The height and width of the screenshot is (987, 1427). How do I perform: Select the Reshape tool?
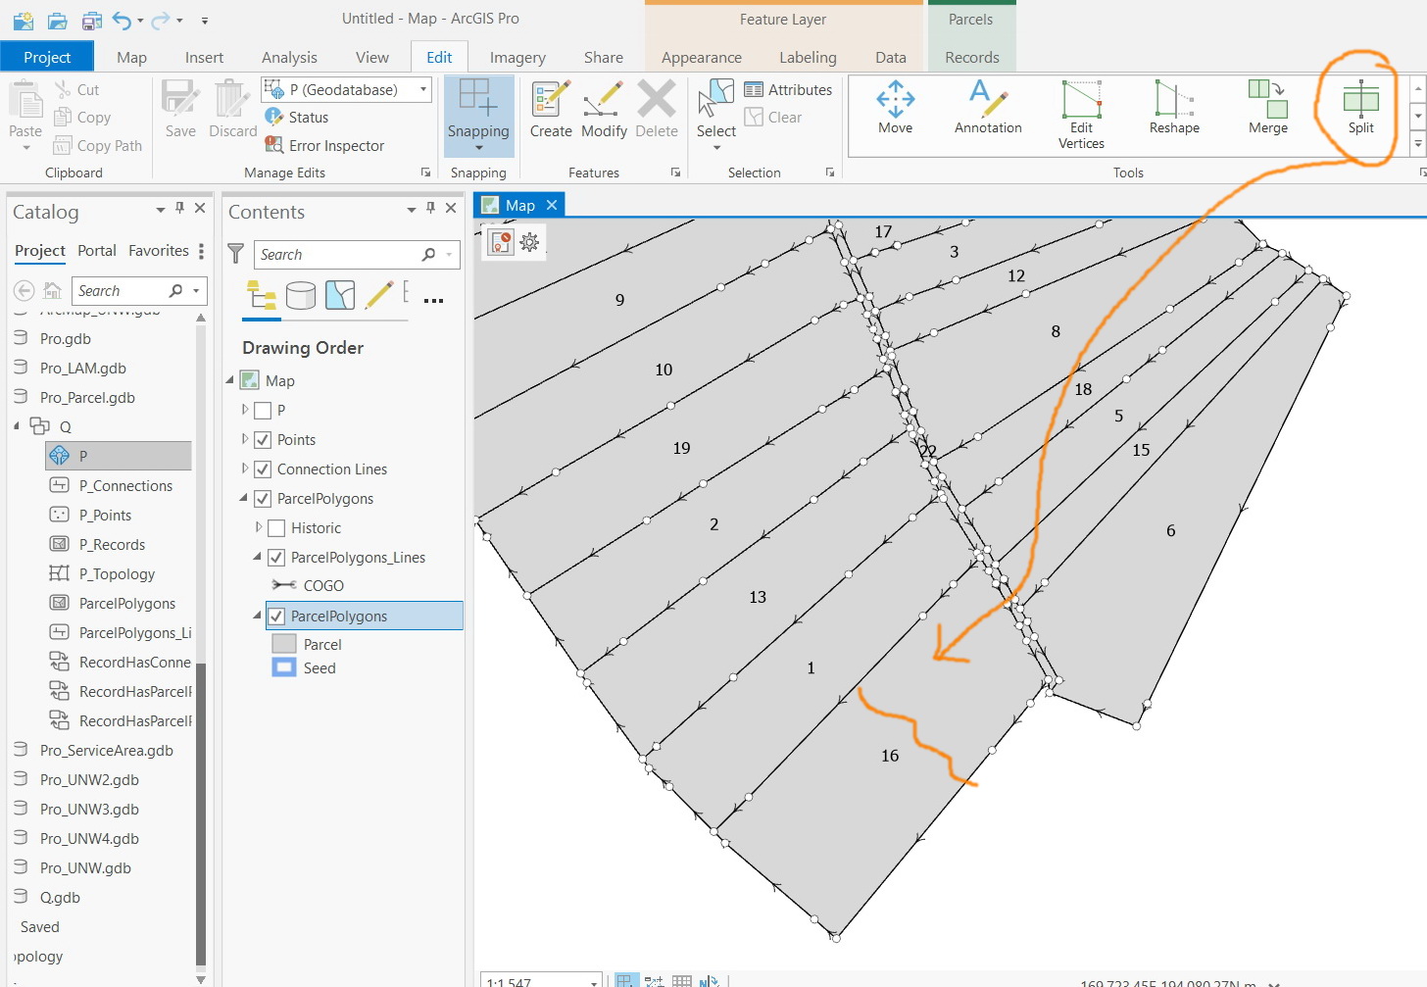[x=1174, y=108]
